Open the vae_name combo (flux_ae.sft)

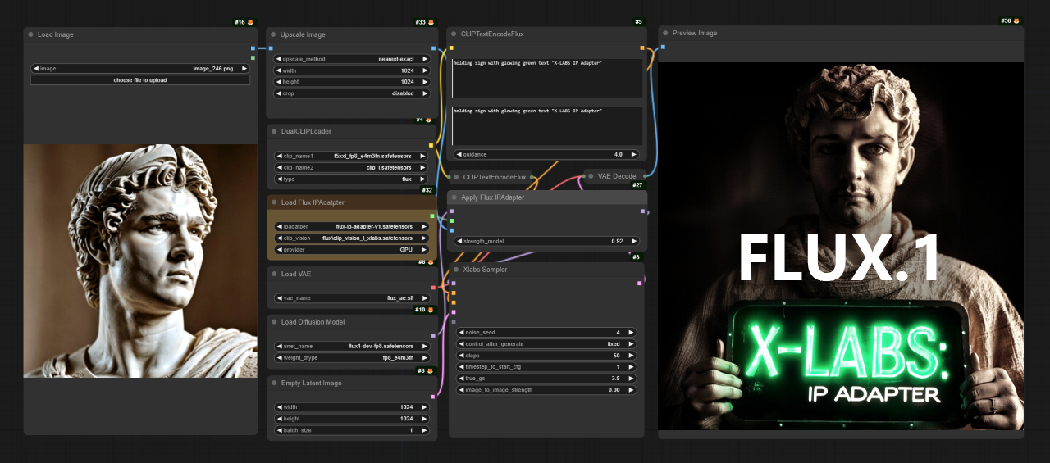tap(351, 298)
